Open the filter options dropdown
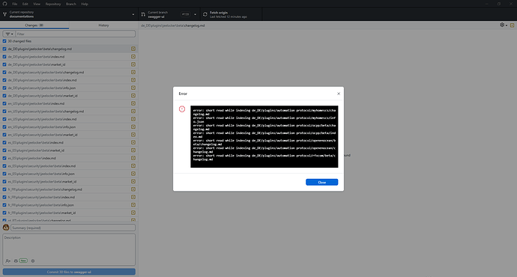The width and height of the screenshot is (517, 277). pyautogui.click(x=9, y=34)
